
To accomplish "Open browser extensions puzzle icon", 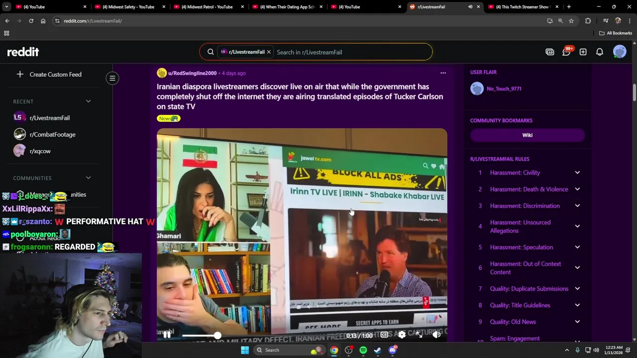I will pos(588,21).
